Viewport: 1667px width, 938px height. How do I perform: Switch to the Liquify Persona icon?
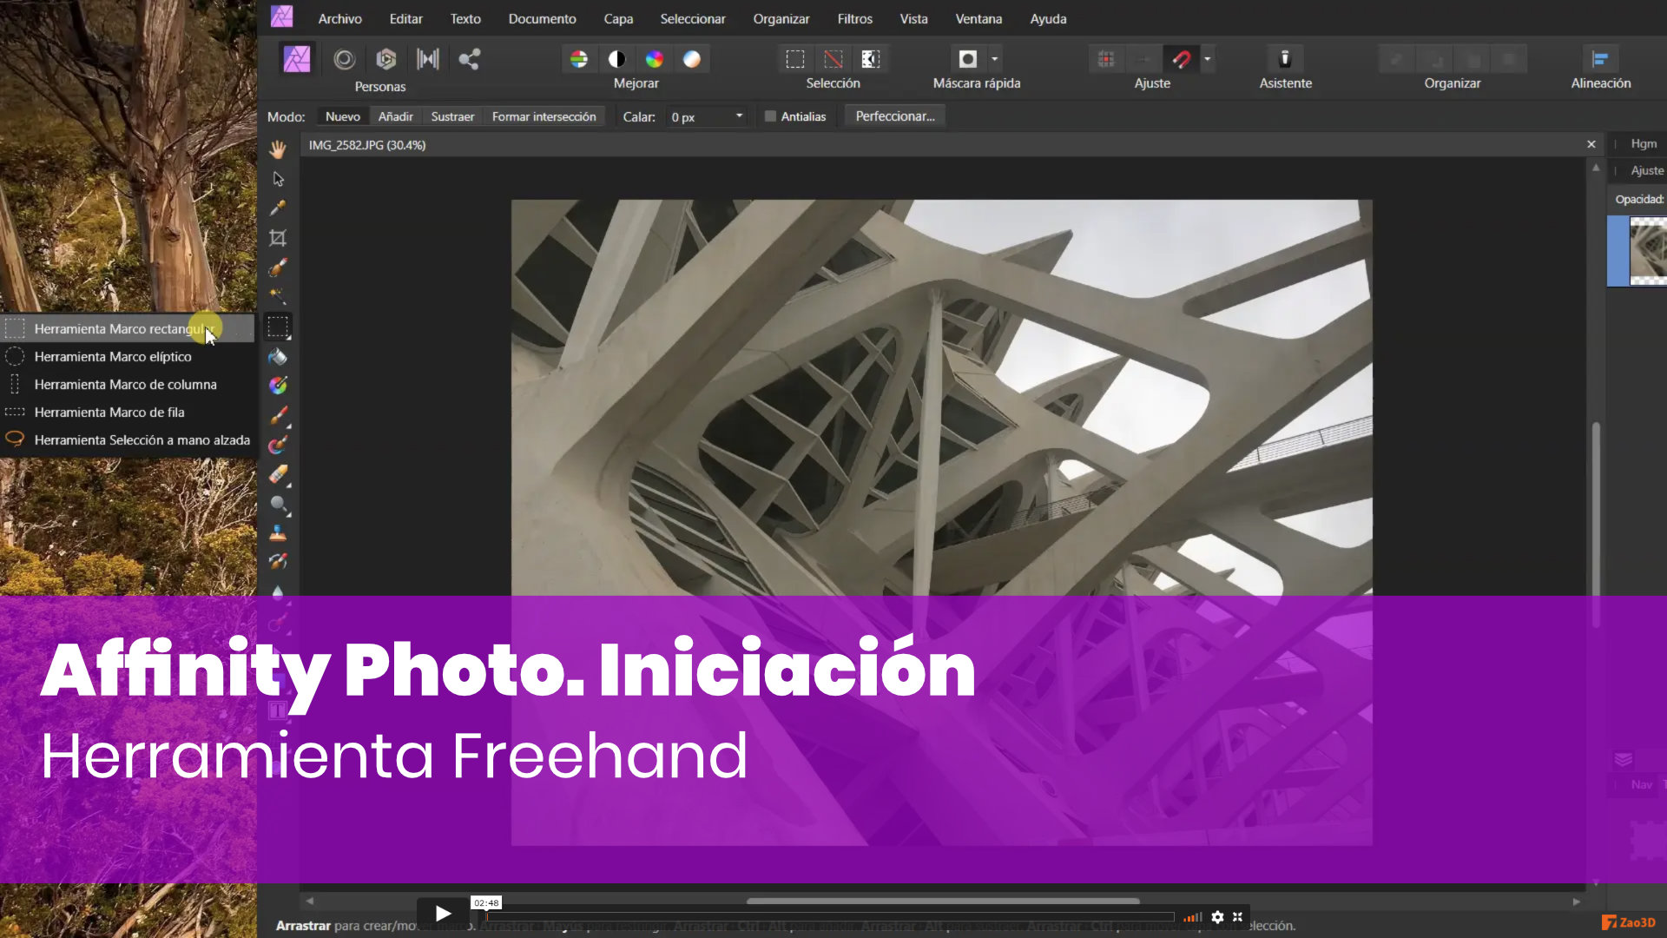click(x=345, y=59)
